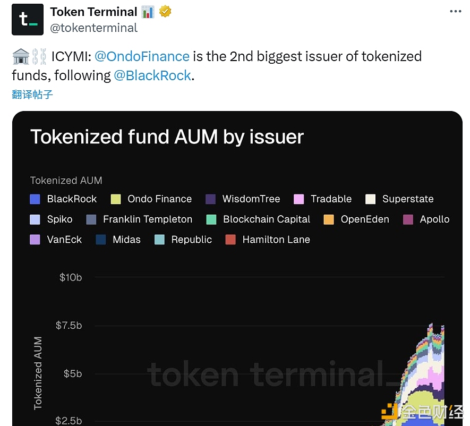Click the Token Terminal display name
470x426 pixels.
pyautogui.click(x=93, y=12)
